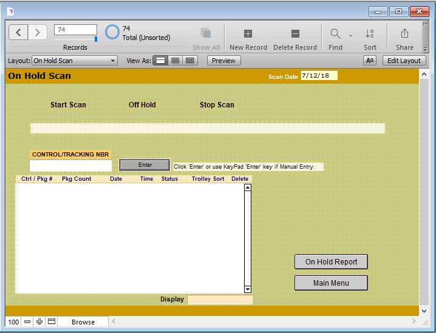Switch to Table view
The image size is (436, 333).
[x=190, y=61]
